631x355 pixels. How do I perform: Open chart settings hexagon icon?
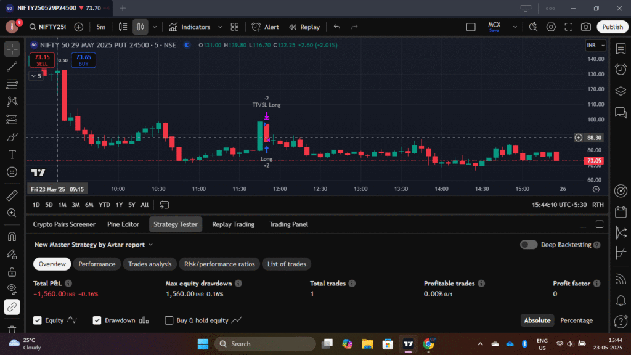551,27
